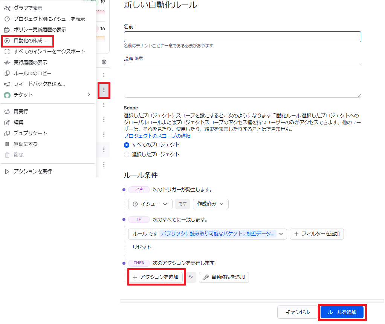Screen dimensions: 385x324
Task: Select すべてのイシューをエクスポート menu entry
Action: (x=49, y=51)
